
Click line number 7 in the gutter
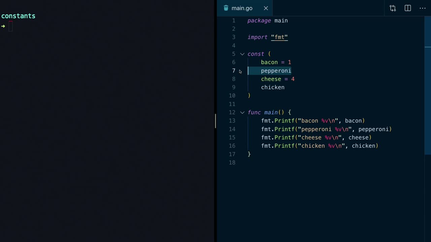coord(233,71)
